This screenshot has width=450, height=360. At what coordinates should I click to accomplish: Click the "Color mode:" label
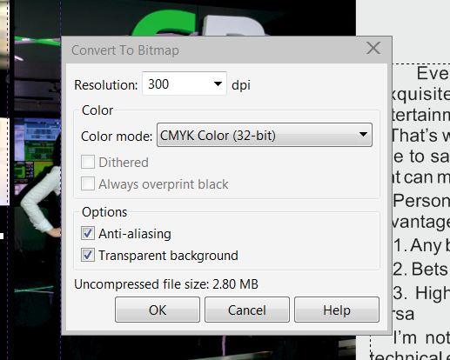point(117,137)
